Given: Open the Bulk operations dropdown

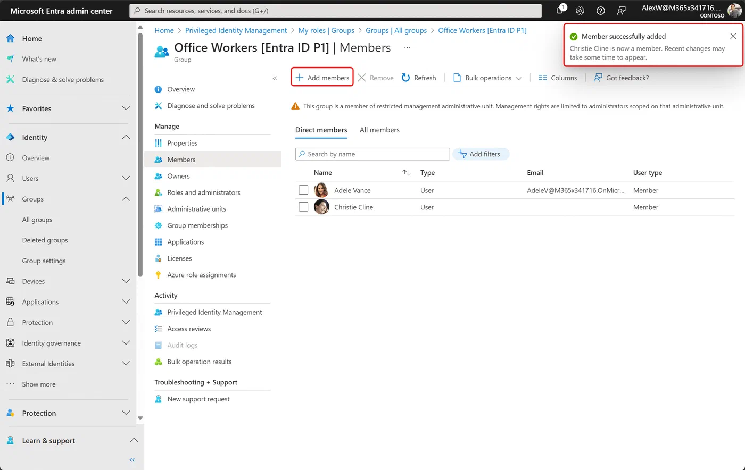Looking at the screenshot, I should [x=487, y=78].
